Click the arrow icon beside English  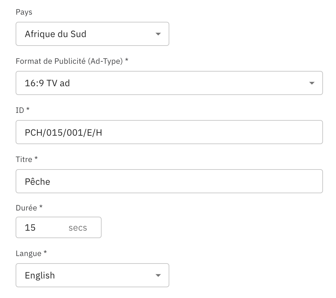[x=158, y=275]
